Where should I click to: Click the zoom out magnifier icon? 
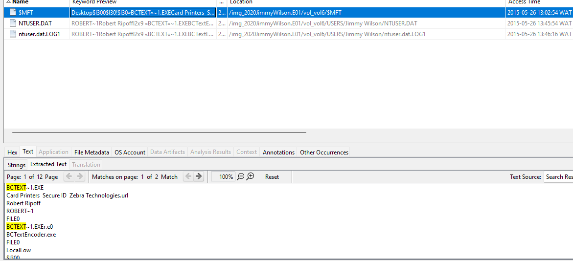(x=241, y=176)
